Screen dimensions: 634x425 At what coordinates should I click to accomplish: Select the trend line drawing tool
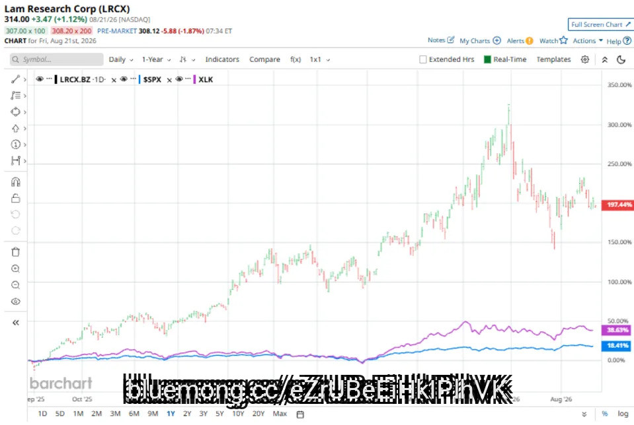pyautogui.click(x=15, y=79)
